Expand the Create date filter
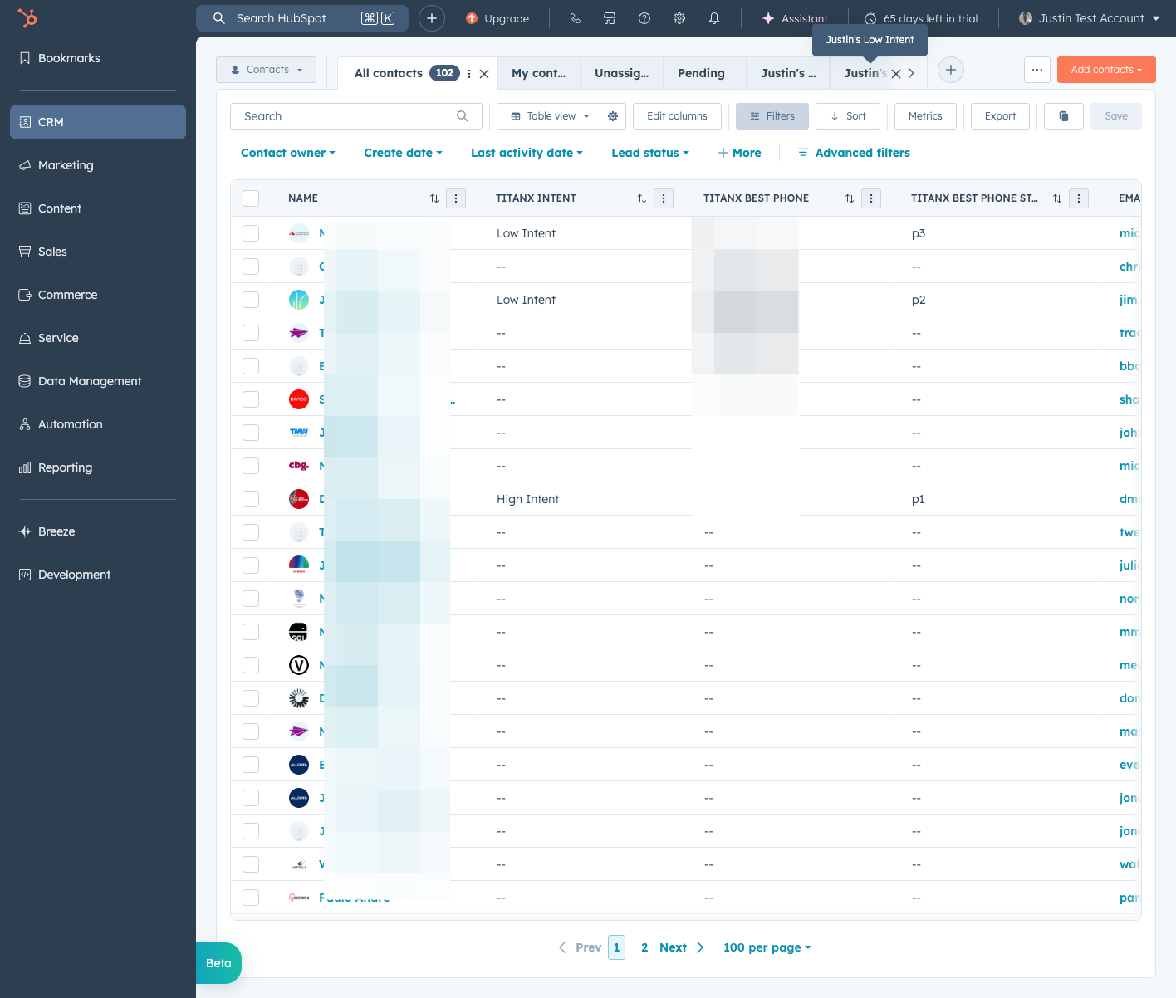1176x998 pixels. click(x=403, y=153)
